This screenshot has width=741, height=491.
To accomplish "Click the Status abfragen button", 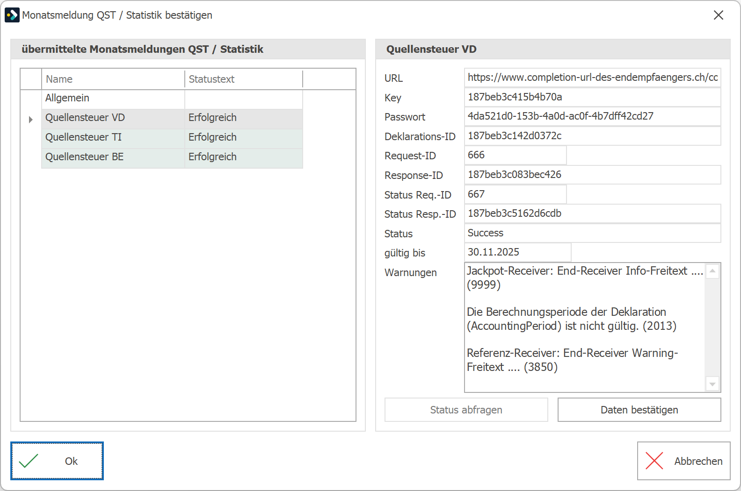I will pyautogui.click(x=466, y=410).
